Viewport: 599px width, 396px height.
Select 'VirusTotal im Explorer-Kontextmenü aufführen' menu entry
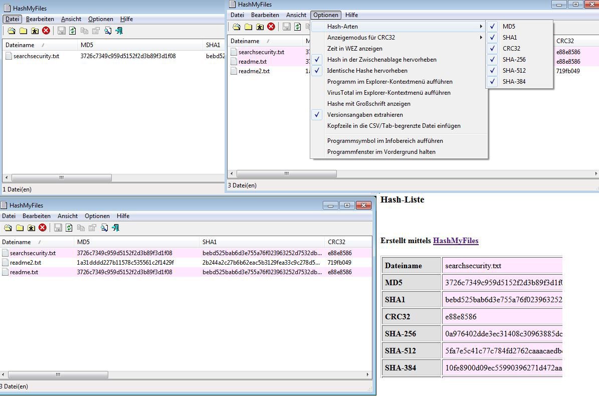[x=388, y=93]
